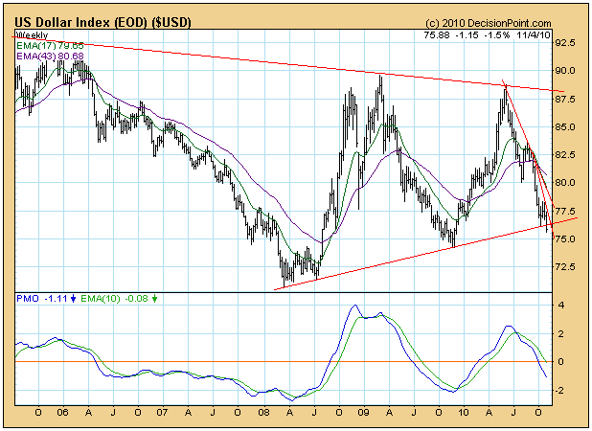Click the 4 level on the PMO scale

point(561,306)
